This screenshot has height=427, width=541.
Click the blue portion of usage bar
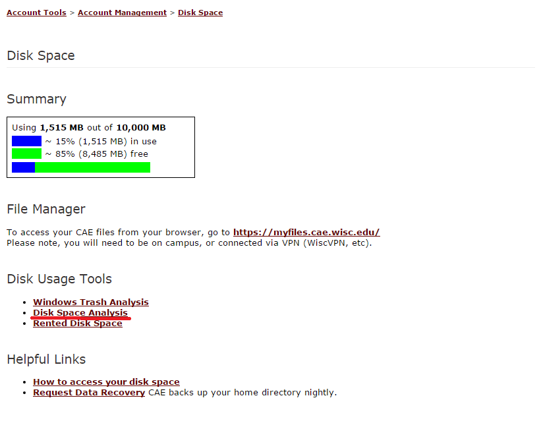pyautogui.click(x=24, y=167)
